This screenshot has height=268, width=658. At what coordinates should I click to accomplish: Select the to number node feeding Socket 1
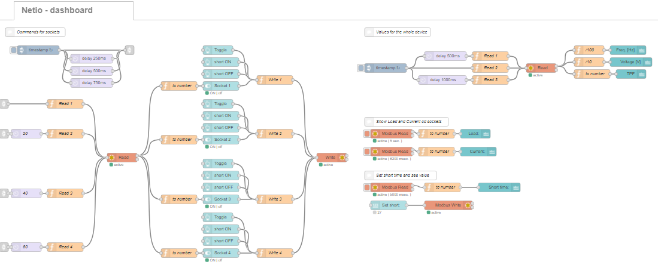179,86
